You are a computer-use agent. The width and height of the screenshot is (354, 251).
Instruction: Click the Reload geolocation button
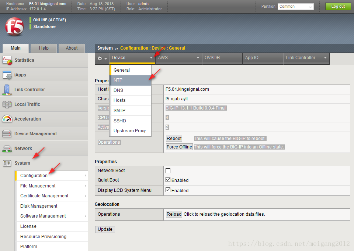tap(174, 214)
